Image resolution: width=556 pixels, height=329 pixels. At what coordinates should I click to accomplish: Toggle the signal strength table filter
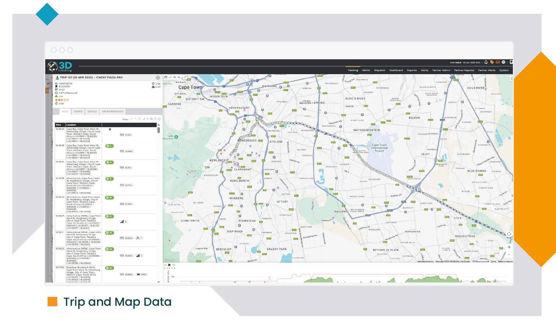point(144,119)
